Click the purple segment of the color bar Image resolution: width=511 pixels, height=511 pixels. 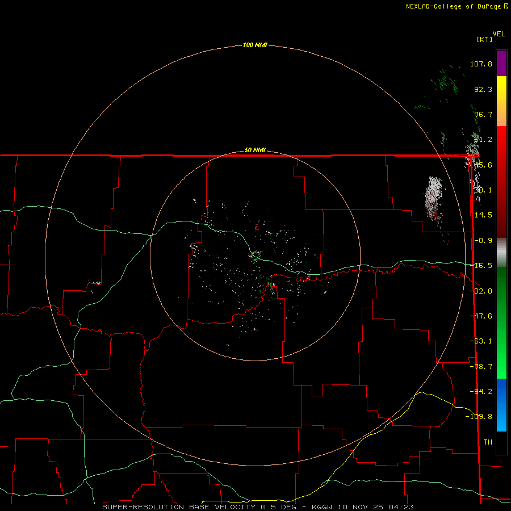click(x=501, y=63)
